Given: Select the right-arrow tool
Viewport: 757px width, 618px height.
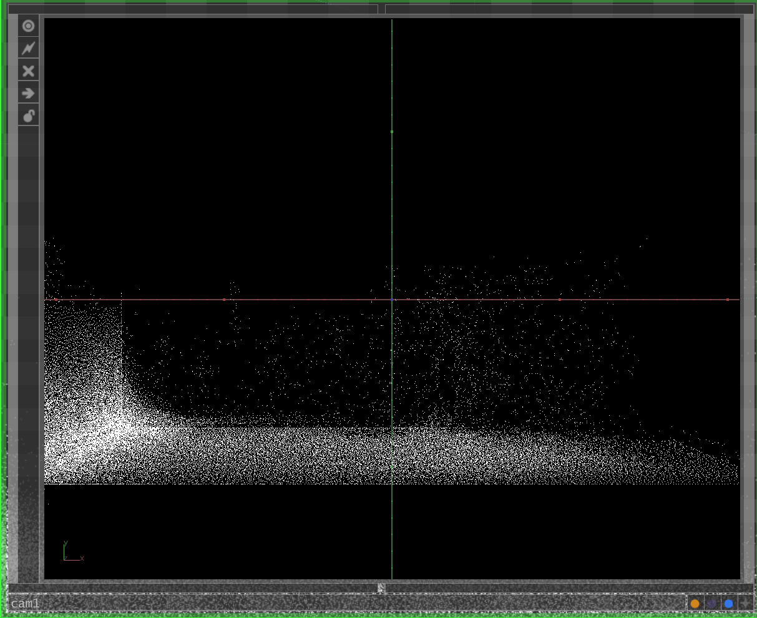Looking at the screenshot, I should (28, 92).
